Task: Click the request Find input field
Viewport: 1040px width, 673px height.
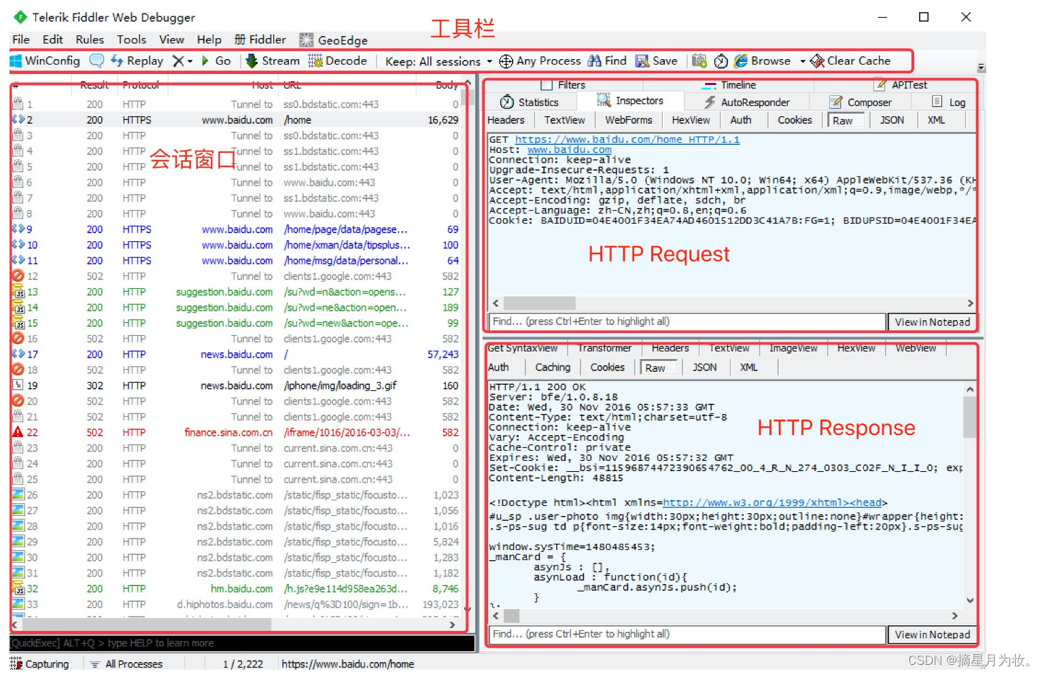Action: pos(687,322)
